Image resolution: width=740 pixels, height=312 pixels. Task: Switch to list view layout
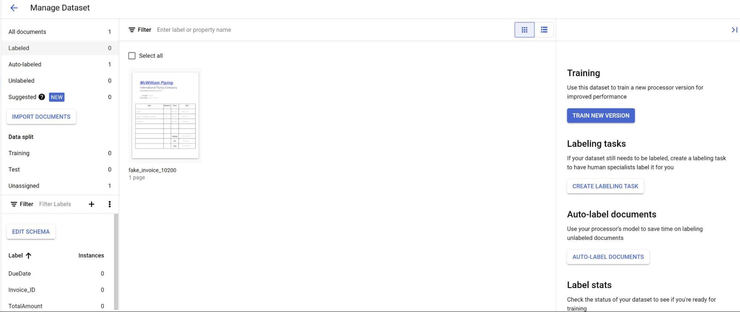[x=544, y=30]
